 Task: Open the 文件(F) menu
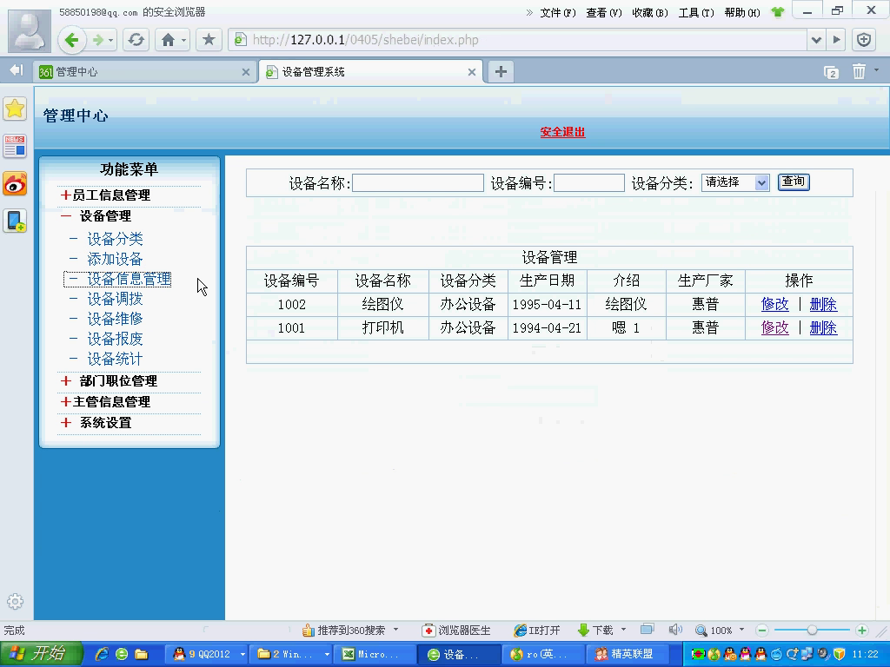click(x=558, y=12)
